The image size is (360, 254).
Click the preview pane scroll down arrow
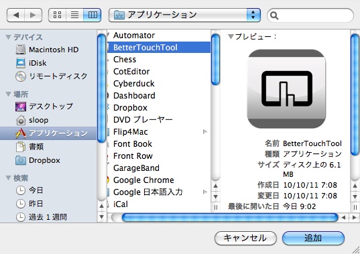point(355,196)
